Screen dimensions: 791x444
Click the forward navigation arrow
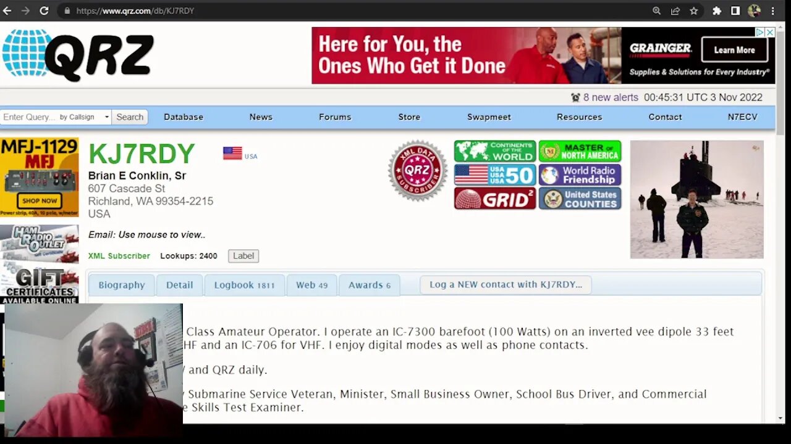coord(25,10)
